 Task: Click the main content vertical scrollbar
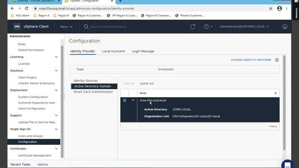coord(284,103)
